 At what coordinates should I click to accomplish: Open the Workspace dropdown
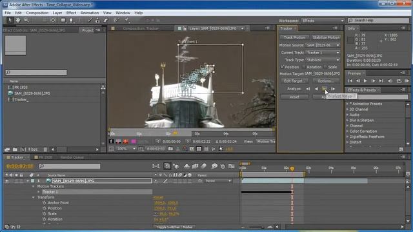point(323,21)
